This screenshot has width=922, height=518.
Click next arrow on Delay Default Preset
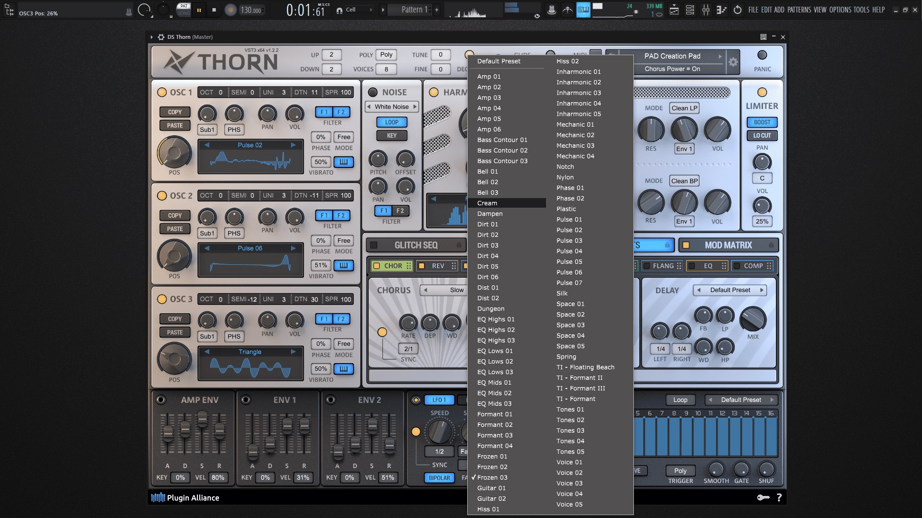[x=762, y=290]
